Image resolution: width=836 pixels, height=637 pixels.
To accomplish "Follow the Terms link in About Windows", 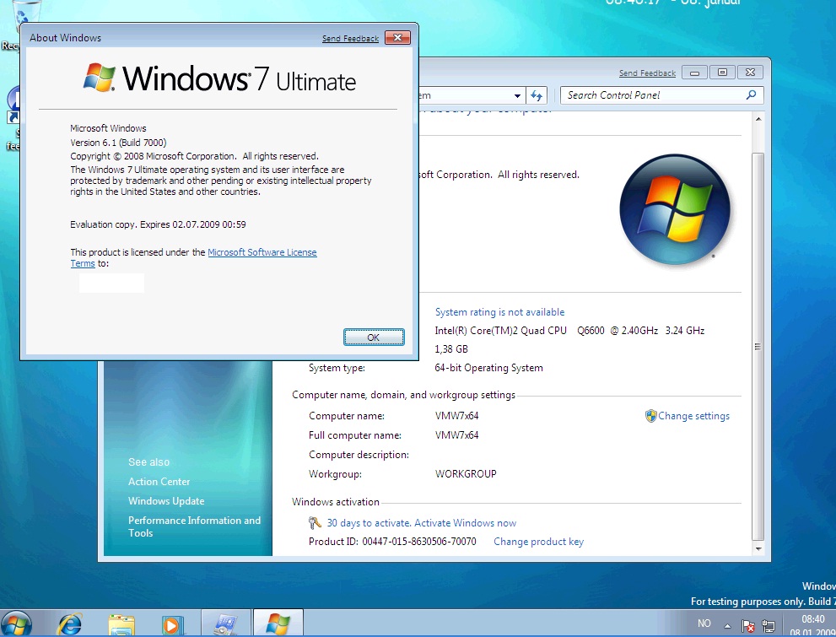I will tap(83, 263).
